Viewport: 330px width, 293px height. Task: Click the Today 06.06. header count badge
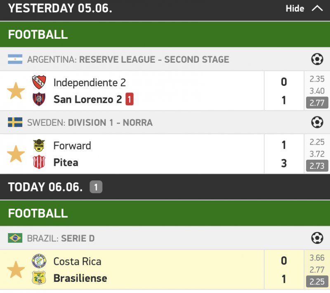point(96,187)
